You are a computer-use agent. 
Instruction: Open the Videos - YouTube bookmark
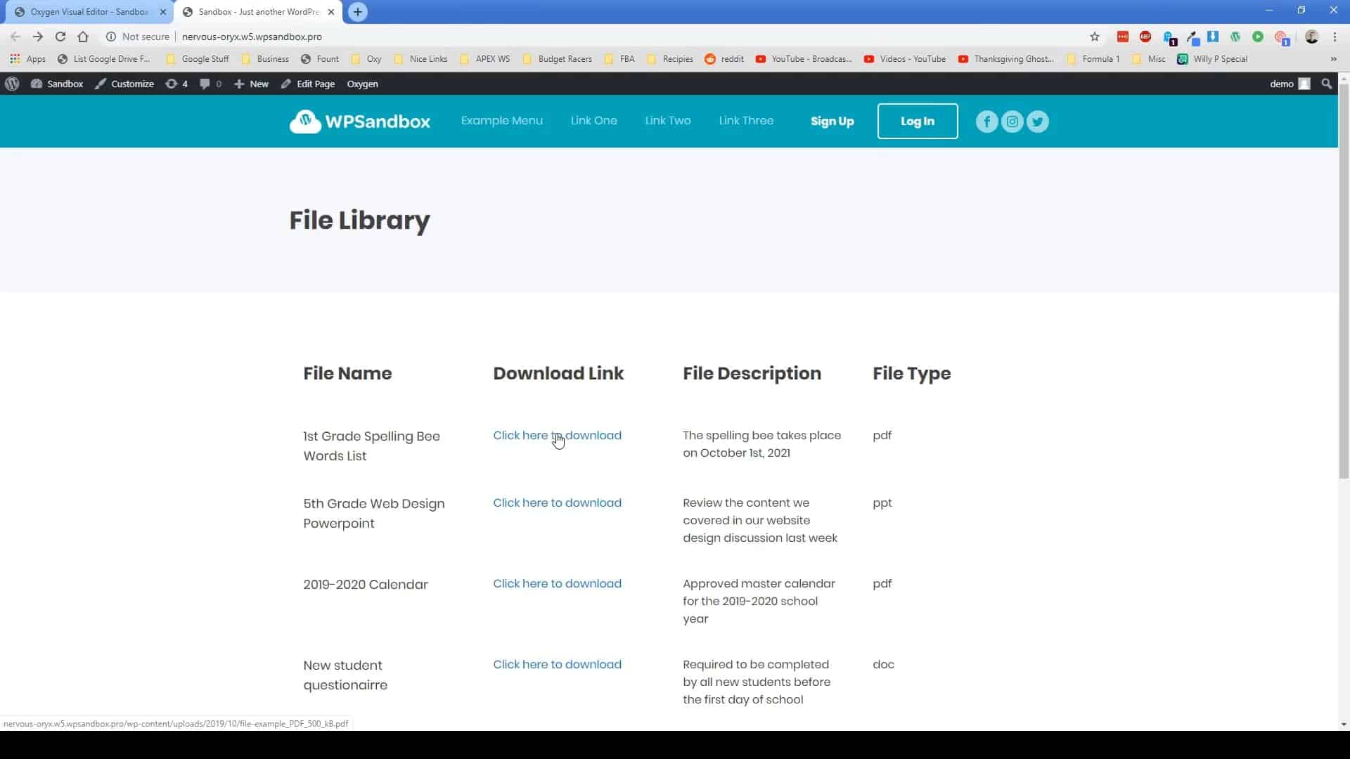(904, 59)
